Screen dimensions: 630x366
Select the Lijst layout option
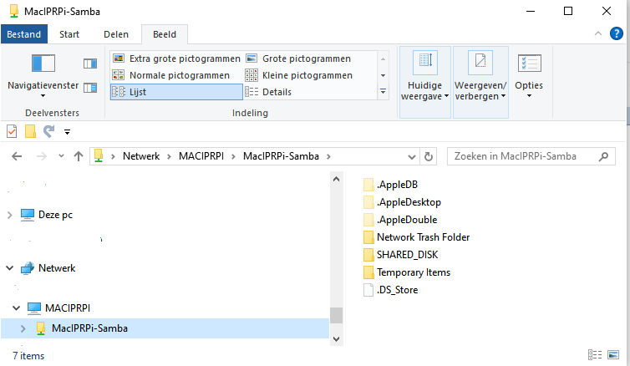pos(138,92)
